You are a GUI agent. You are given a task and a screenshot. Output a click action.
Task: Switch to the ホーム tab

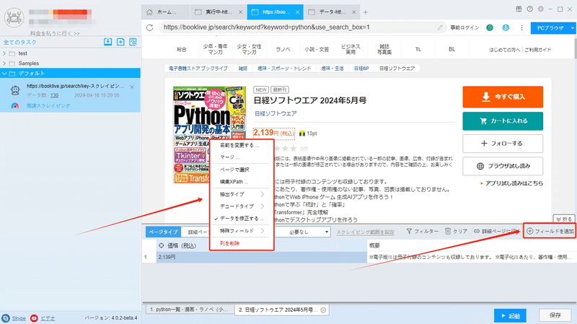point(166,12)
